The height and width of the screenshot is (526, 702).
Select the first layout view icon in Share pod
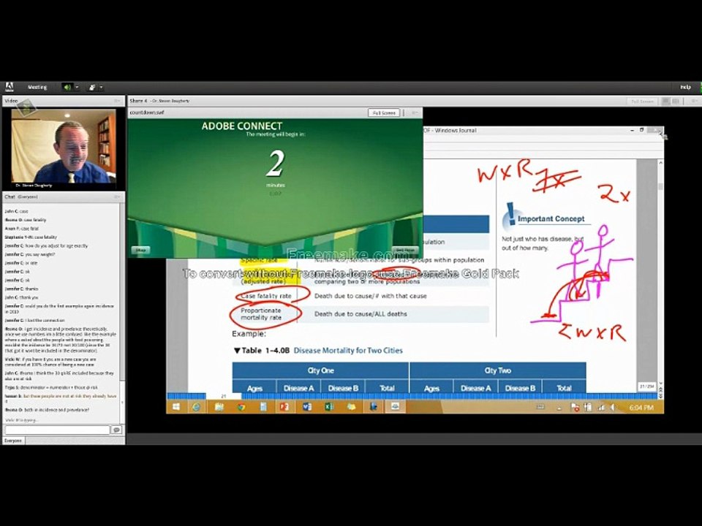point(665,102)
